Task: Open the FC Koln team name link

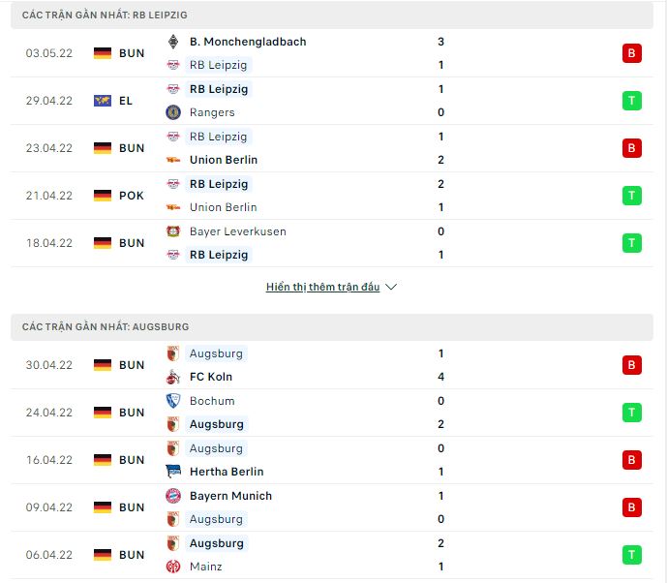Action: pyautogui.click(x=211, y=377)
